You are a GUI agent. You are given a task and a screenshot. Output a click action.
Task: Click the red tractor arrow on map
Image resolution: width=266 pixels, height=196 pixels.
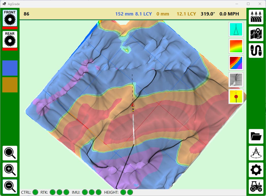click(133, 105)
